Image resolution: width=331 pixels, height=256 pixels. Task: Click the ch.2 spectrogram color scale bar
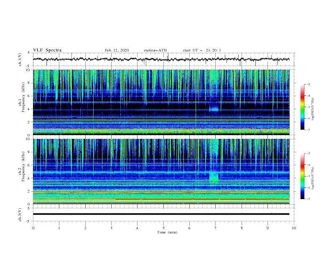(x=302, y=176)
